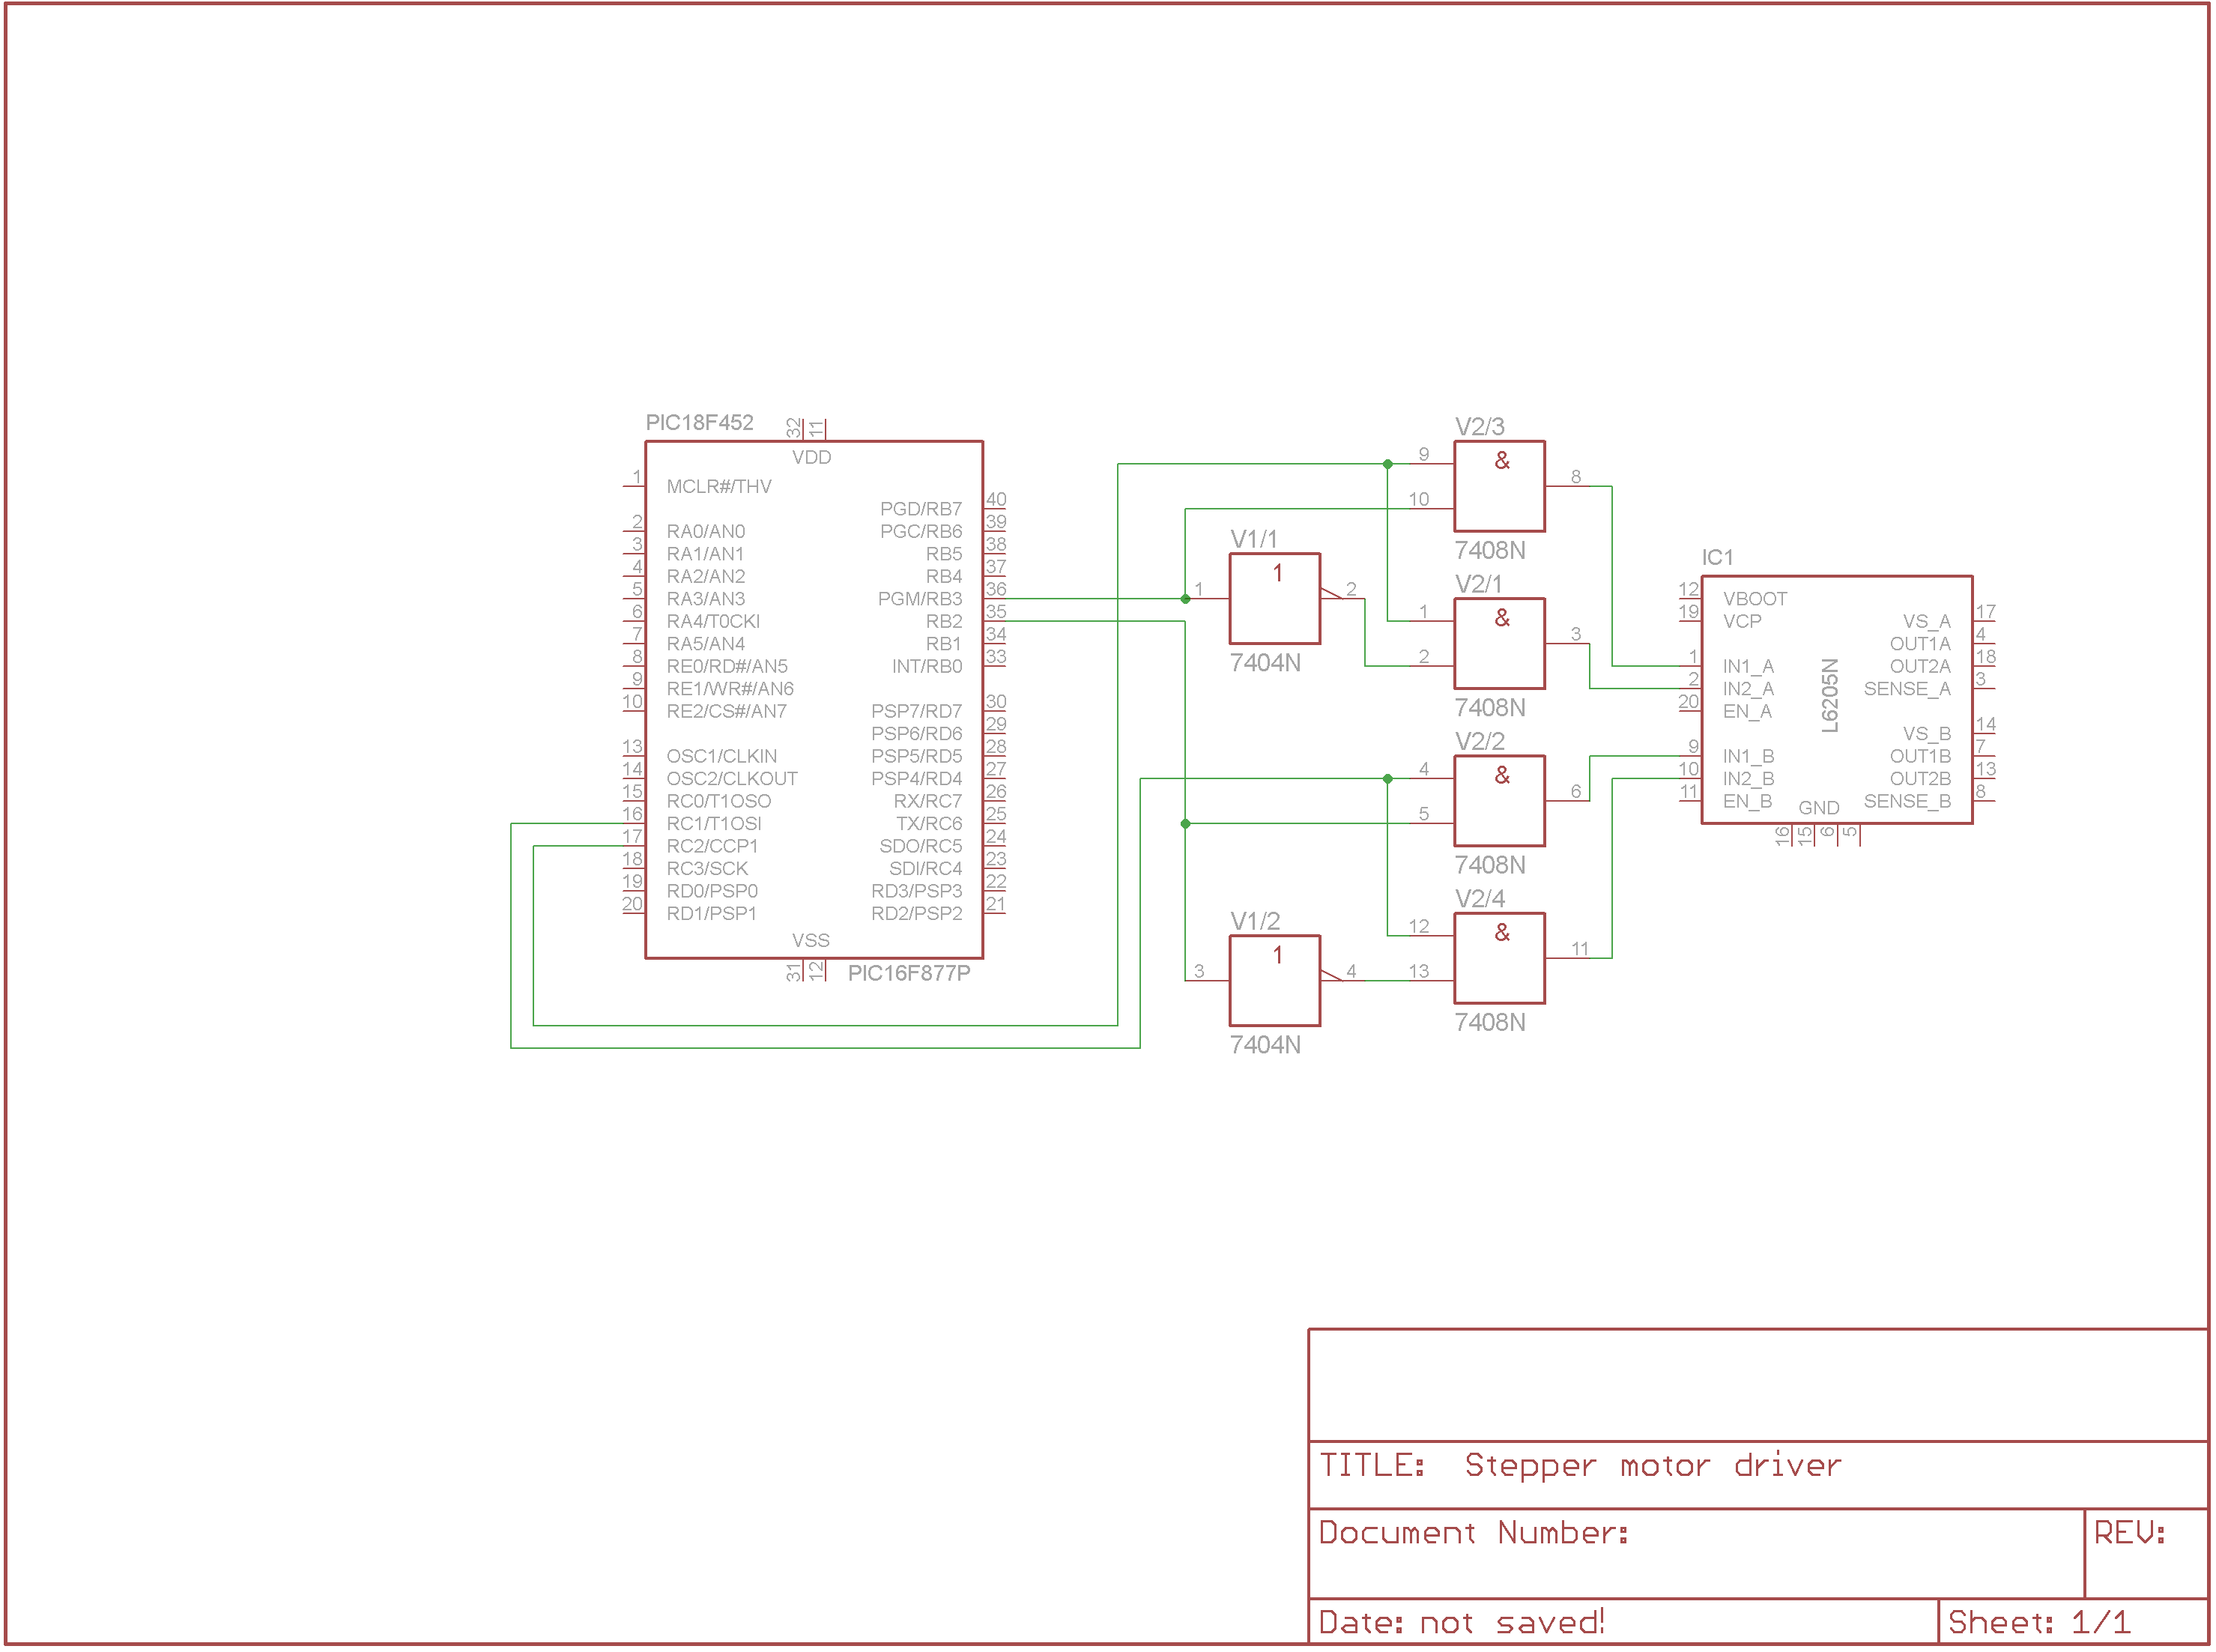
Task: Click the V1/2 7404N inverter symbol
Action: point(1275,982)
